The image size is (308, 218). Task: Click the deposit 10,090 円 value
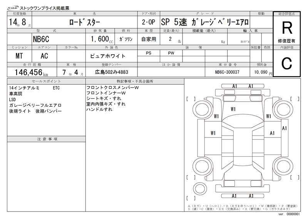point(263,72)
